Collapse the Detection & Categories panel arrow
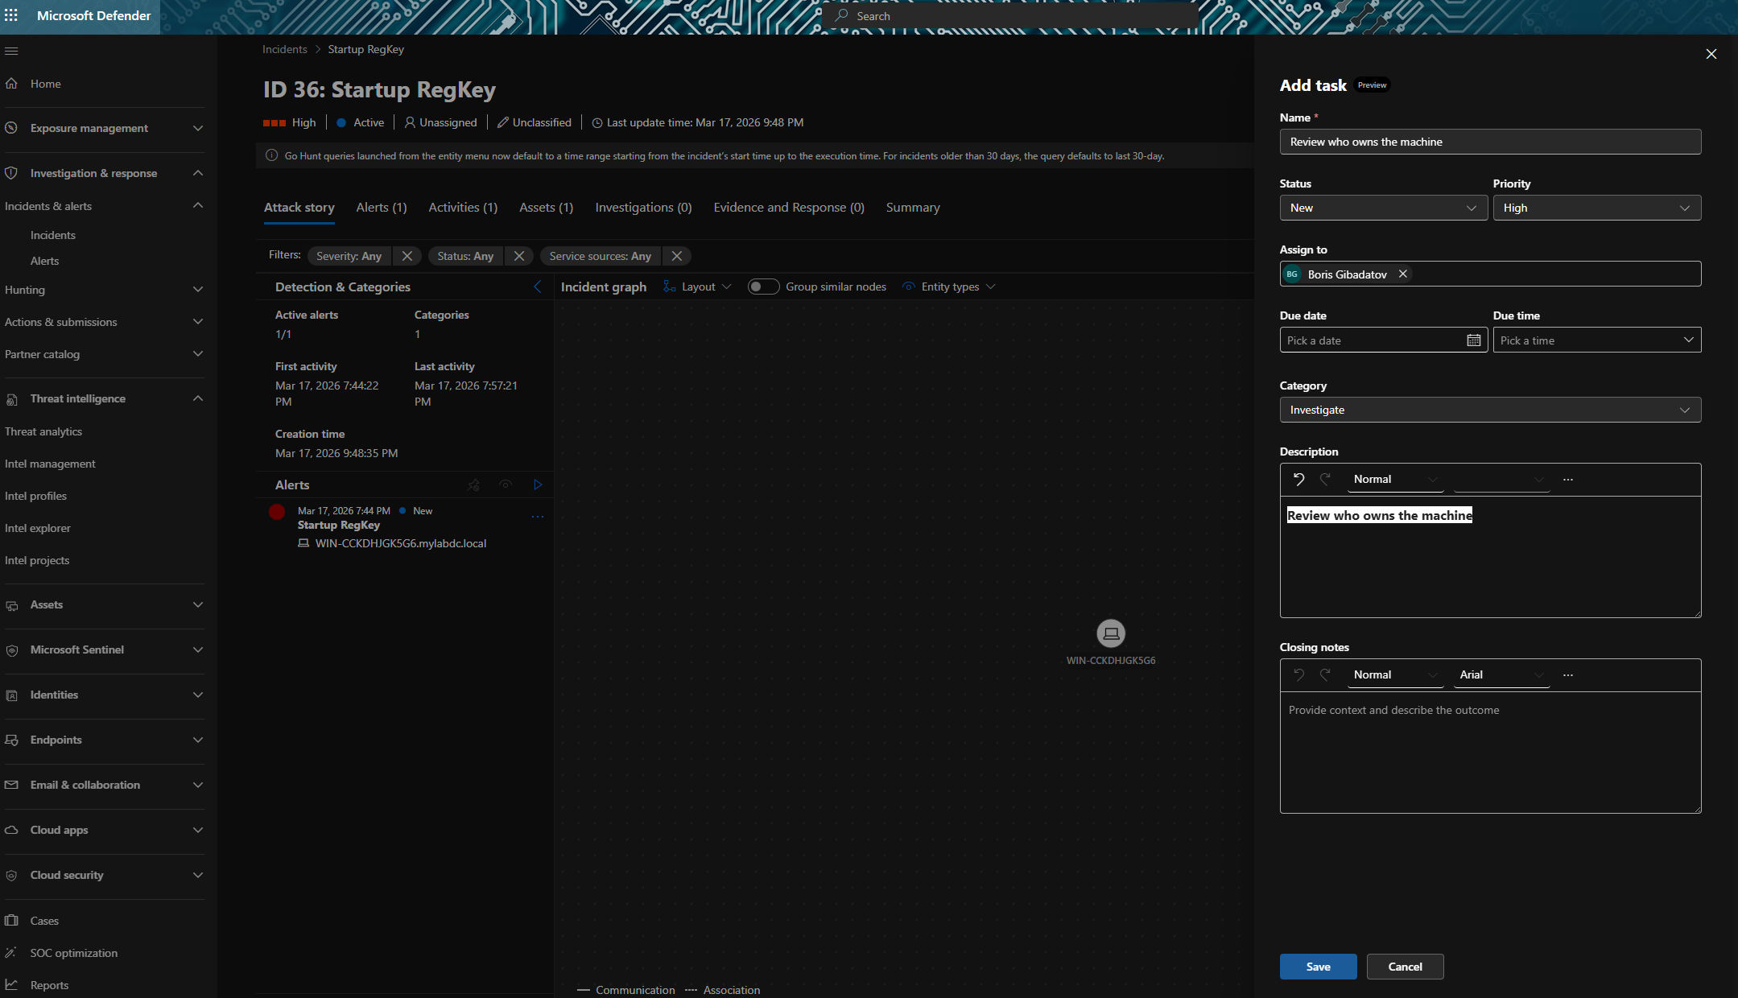 click(x=538, y=287)
